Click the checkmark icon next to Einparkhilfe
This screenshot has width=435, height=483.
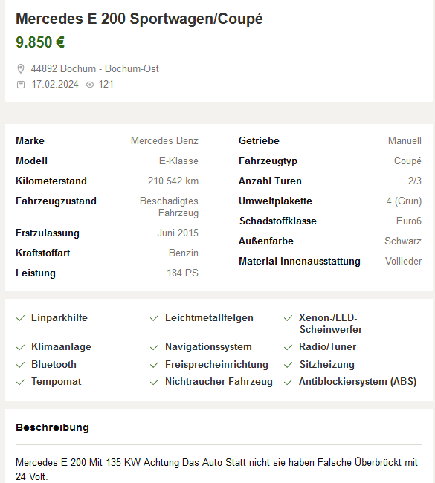[20, 318]
